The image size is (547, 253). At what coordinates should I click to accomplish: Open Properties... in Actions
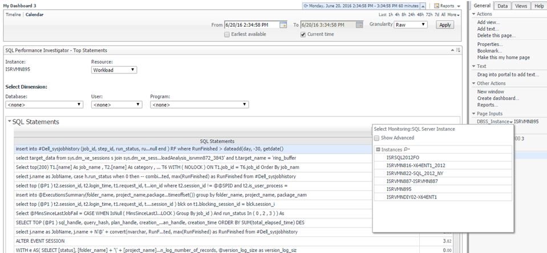coord(490,44)
